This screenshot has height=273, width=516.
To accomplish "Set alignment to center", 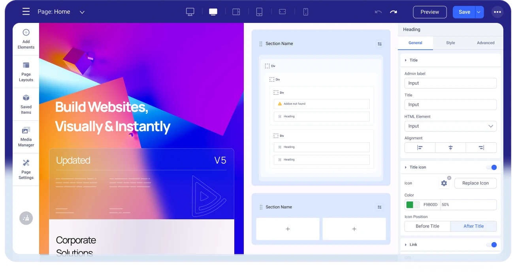I will point(450,147).
